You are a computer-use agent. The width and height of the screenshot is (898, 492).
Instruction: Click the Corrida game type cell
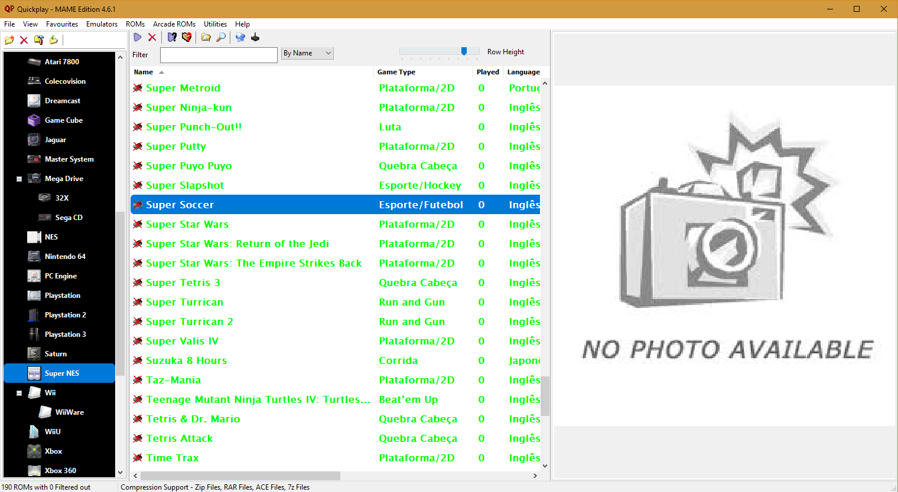click(x=398, y=360)
